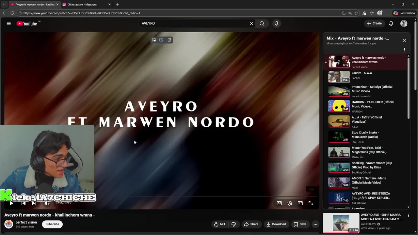Play the video
The height and width of the screenshot is (235, 418).
[x=11, y=203]
